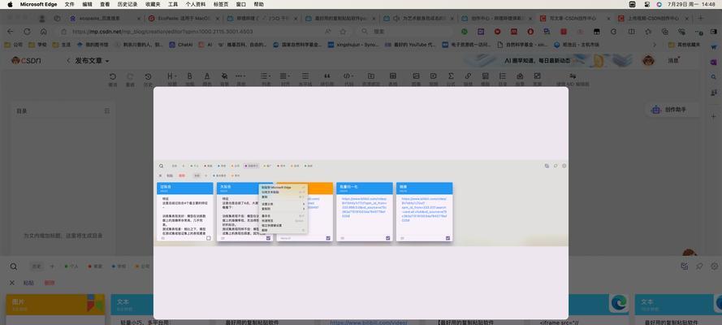Image resolution: width=722 pixels, height=325 pixels.
Task: Redo the edit in CSDN editor toolbar
Action: point(130,79)
